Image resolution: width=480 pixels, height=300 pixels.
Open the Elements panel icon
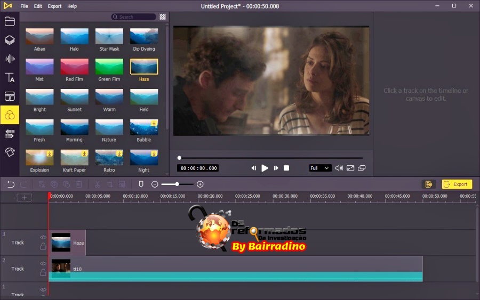(10, 152)
